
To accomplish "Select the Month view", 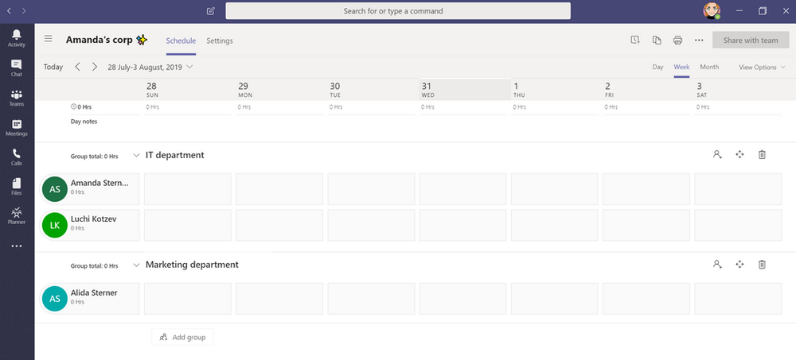I will [x=709, y=67].
